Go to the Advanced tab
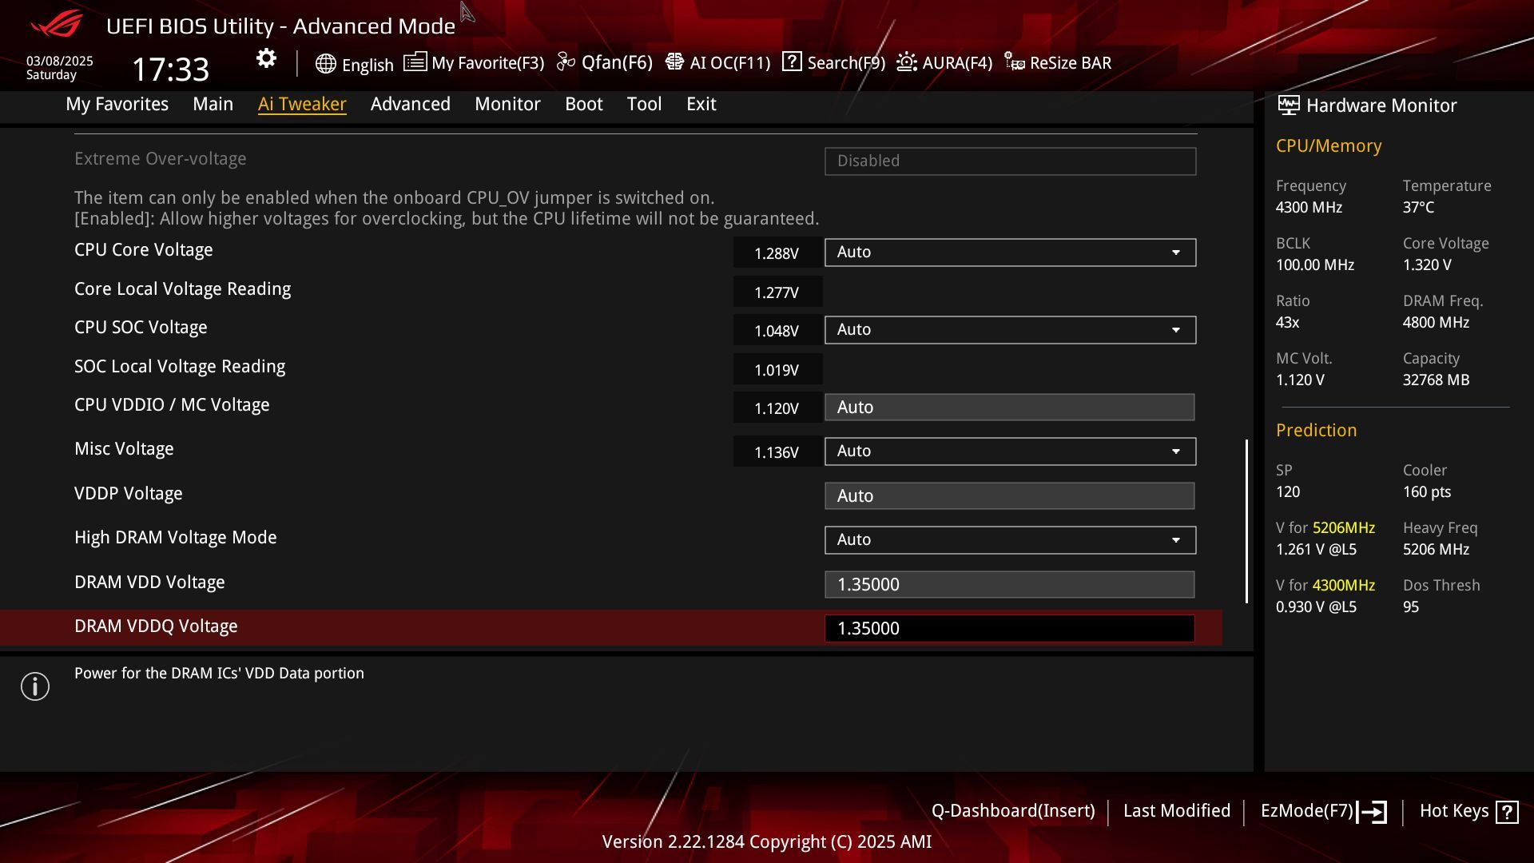 (411, 104)
